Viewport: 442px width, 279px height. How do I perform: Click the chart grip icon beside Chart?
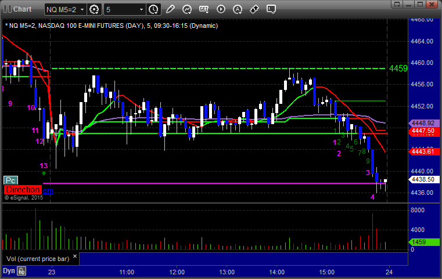8,9
